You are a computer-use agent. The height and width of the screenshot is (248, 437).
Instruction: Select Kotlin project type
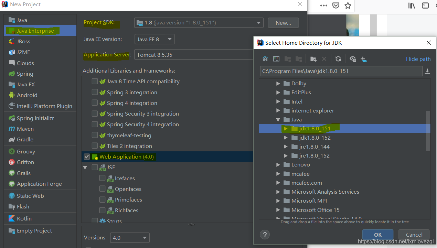tap(40, 218)
